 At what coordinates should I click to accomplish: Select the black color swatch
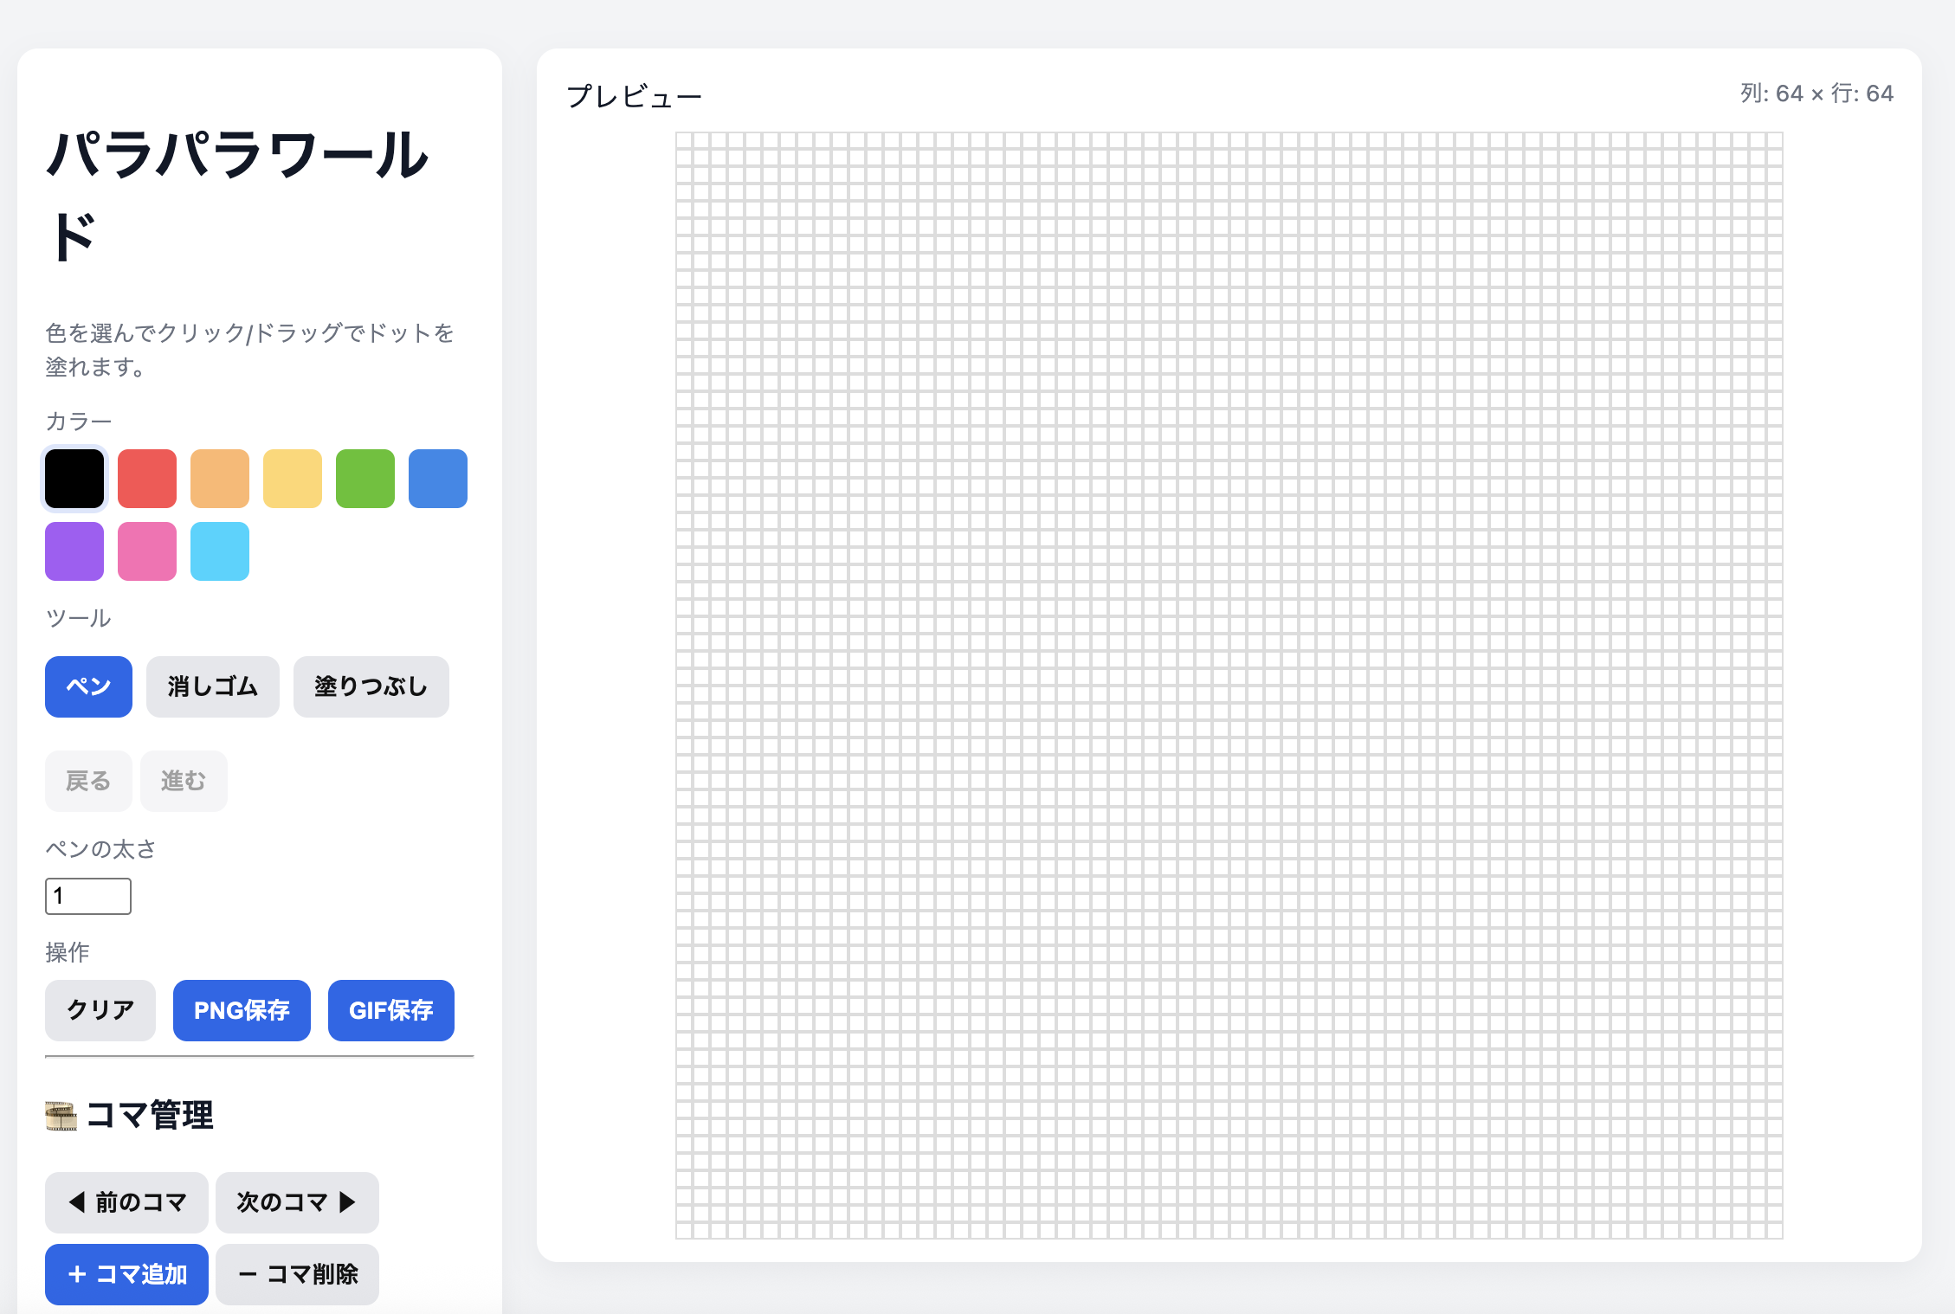(74, 479)
